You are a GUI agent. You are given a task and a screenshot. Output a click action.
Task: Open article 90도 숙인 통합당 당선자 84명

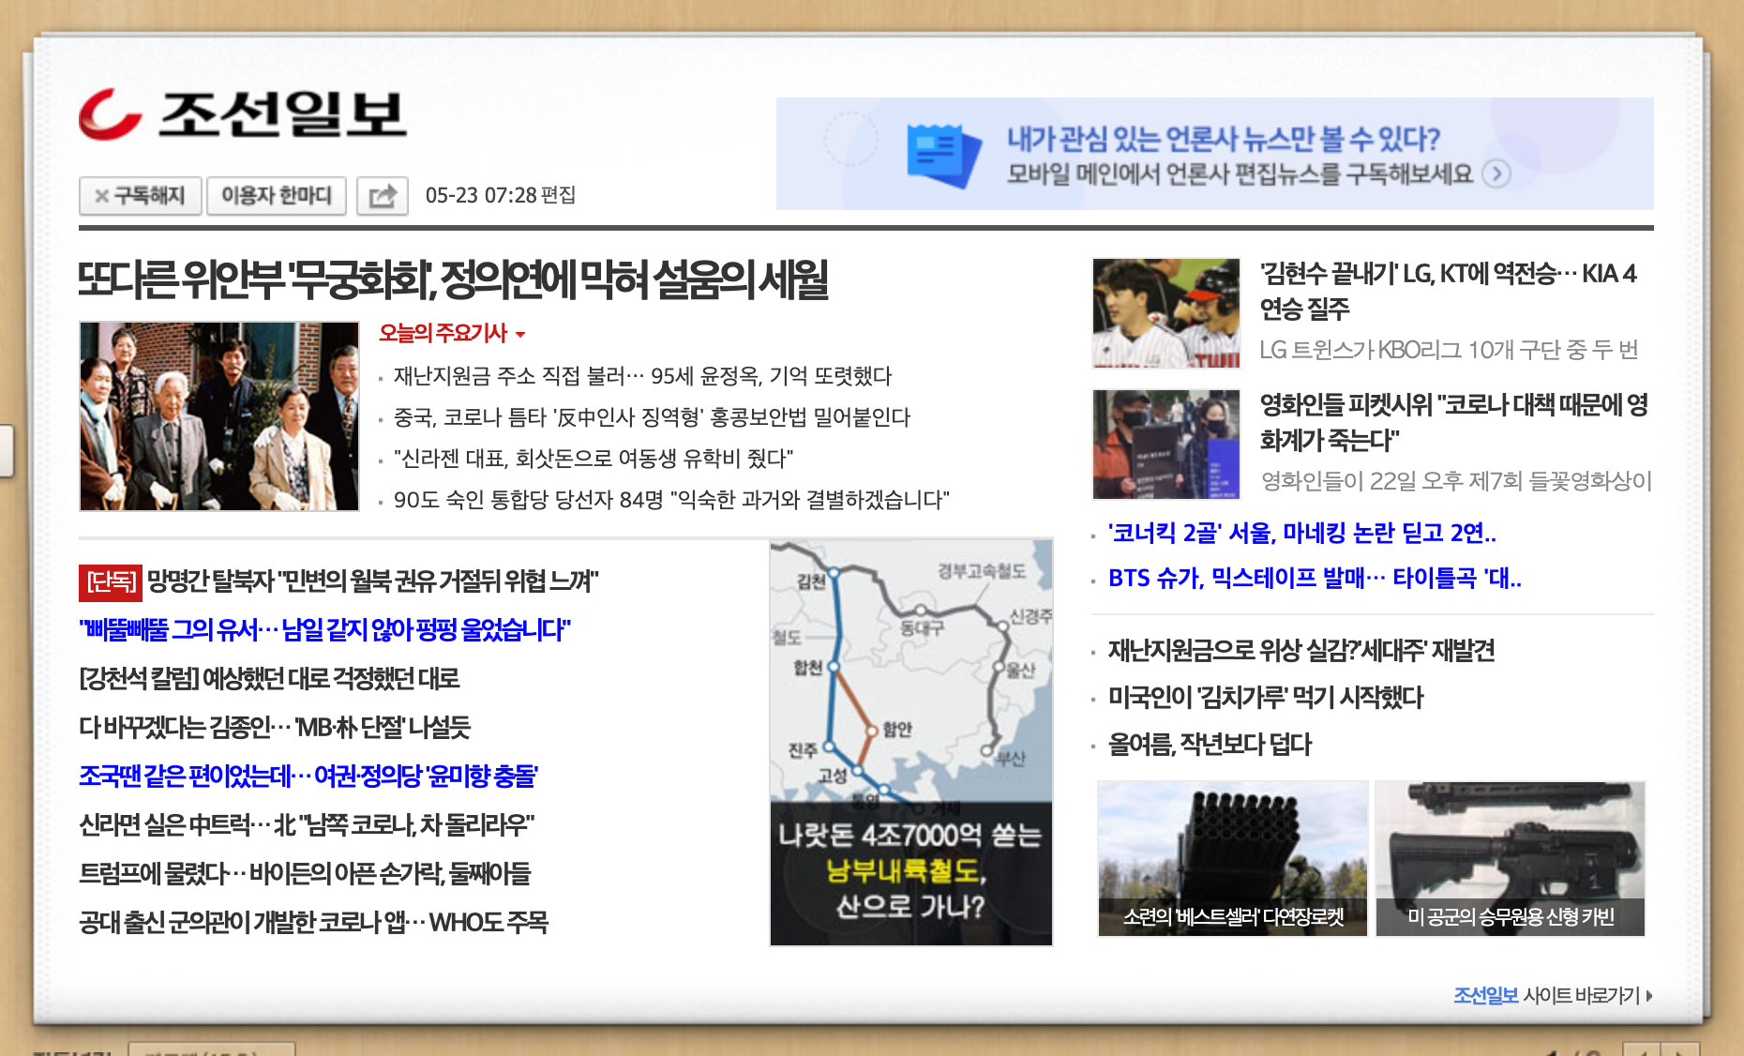click(x=671, y=500)
